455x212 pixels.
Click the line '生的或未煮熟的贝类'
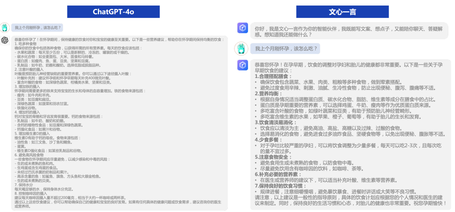[x=33, y=181]
